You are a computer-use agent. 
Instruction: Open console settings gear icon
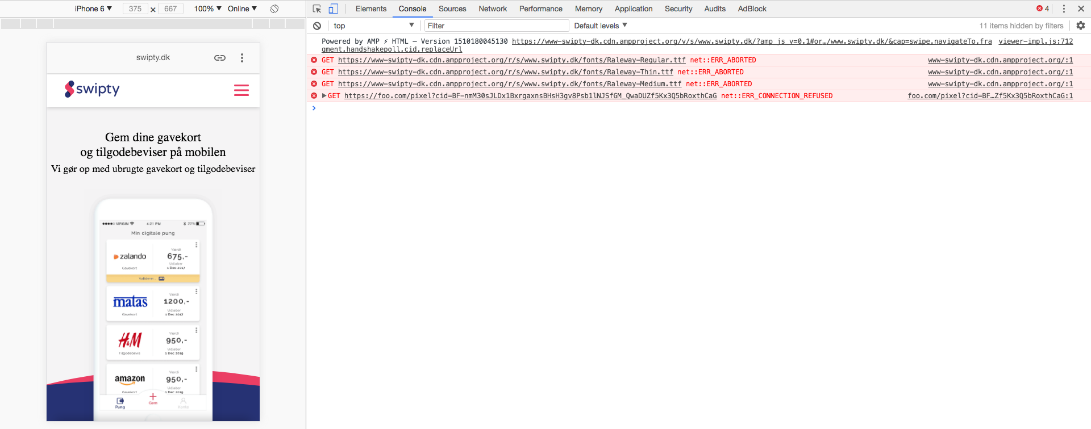(1081, 26)
